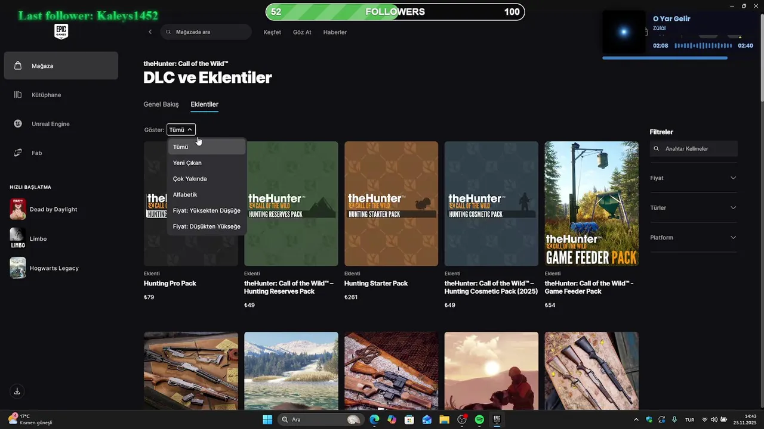Expand the Fiyat filter
This screenshot has height=429, width=764.
click(x=694, y=178)
